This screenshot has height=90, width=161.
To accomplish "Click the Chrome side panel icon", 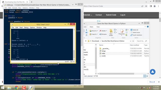I will [x=151, y=6].
